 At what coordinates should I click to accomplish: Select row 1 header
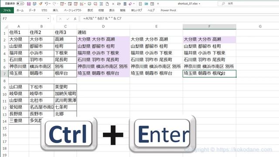click(4, 33)
